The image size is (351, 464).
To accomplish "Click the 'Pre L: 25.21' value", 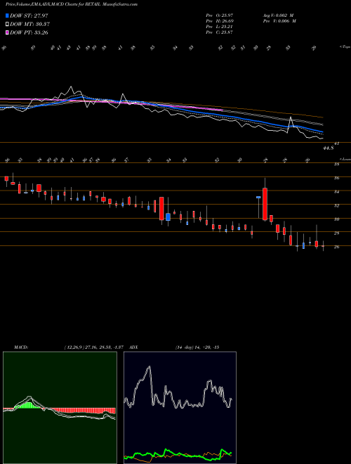I will coord(220,27).
